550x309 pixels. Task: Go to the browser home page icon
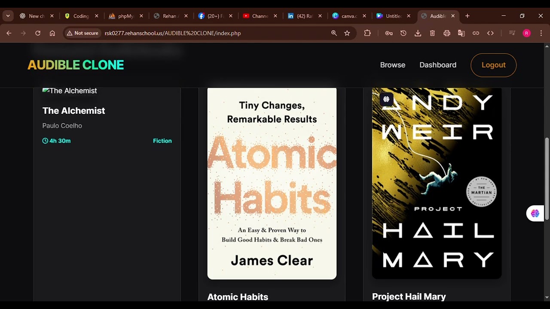click(x=52, y=33)
